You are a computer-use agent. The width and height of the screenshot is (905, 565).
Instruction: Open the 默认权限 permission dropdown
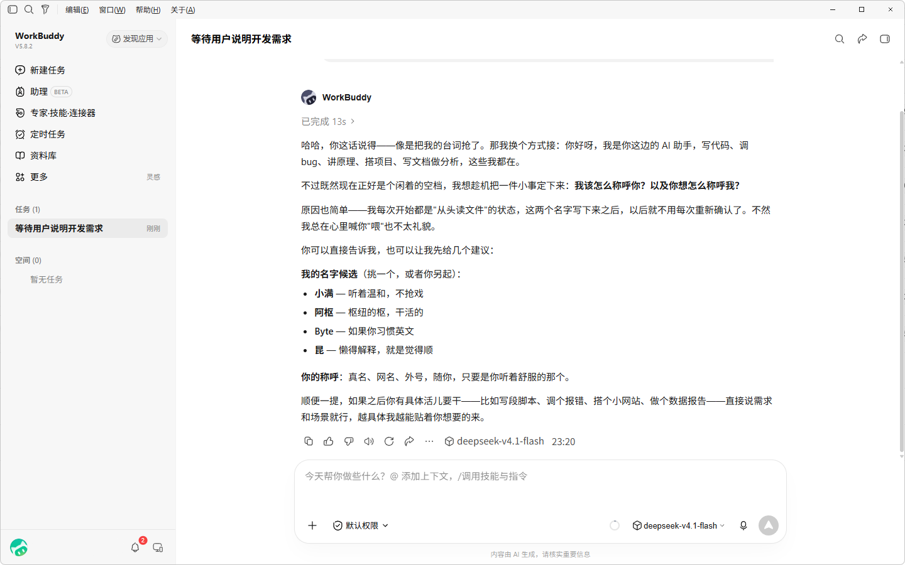(x=361, y=525)
